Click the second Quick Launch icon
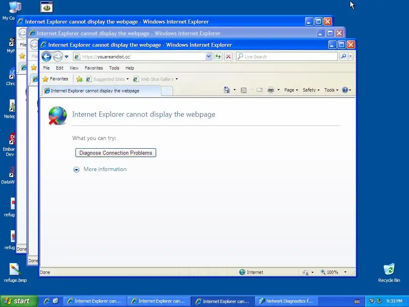 [56, 301]
